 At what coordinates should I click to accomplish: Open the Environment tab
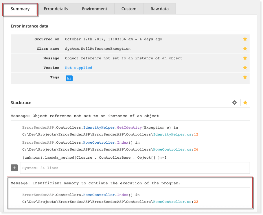94,9
